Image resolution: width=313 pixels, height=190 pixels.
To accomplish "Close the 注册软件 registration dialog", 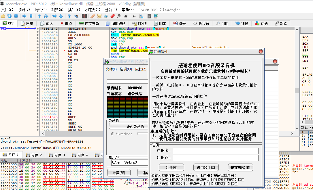I will click(261, 51).
